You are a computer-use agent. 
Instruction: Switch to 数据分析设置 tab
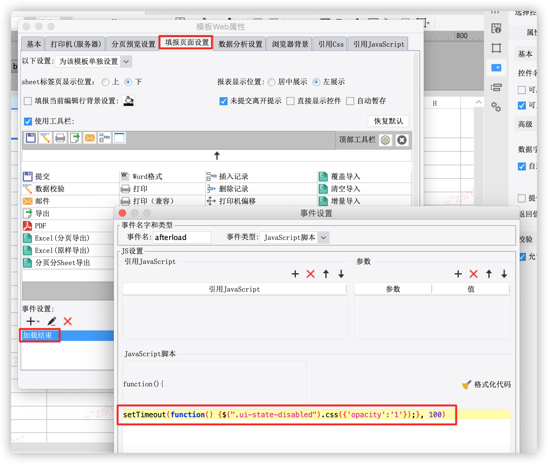(x=240, y=44)
